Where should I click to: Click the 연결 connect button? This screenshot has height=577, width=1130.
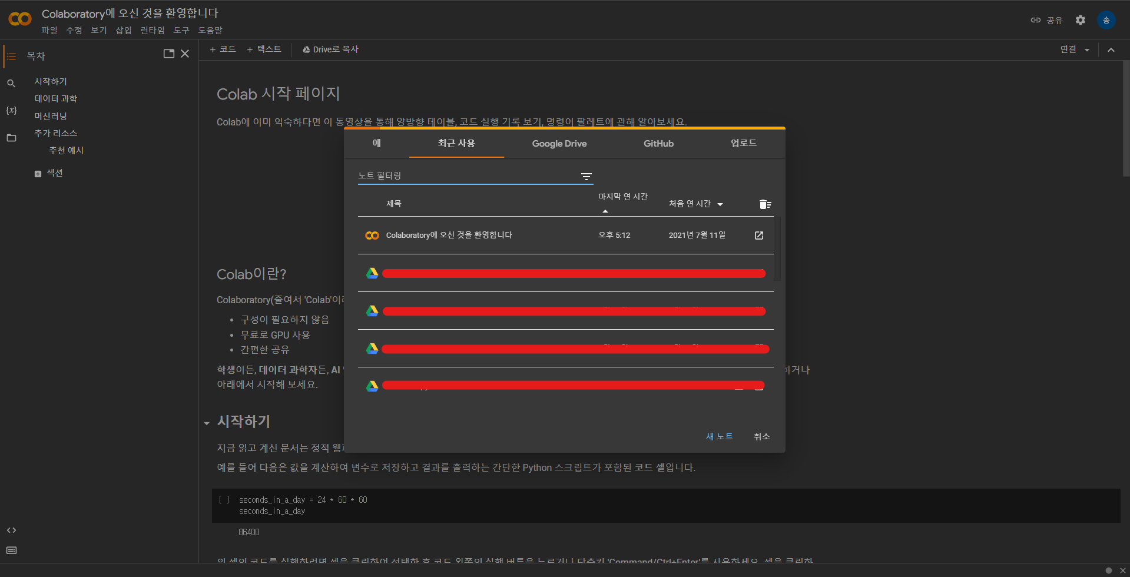(1068, 49)
